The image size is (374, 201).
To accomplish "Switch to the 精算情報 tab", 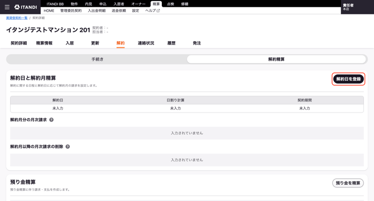I will point(44,43).
